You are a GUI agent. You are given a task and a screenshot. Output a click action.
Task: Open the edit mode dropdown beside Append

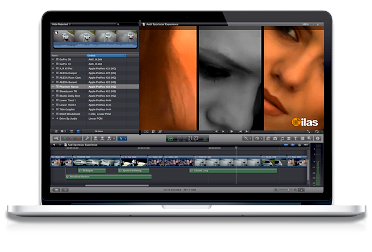[114, 138]
